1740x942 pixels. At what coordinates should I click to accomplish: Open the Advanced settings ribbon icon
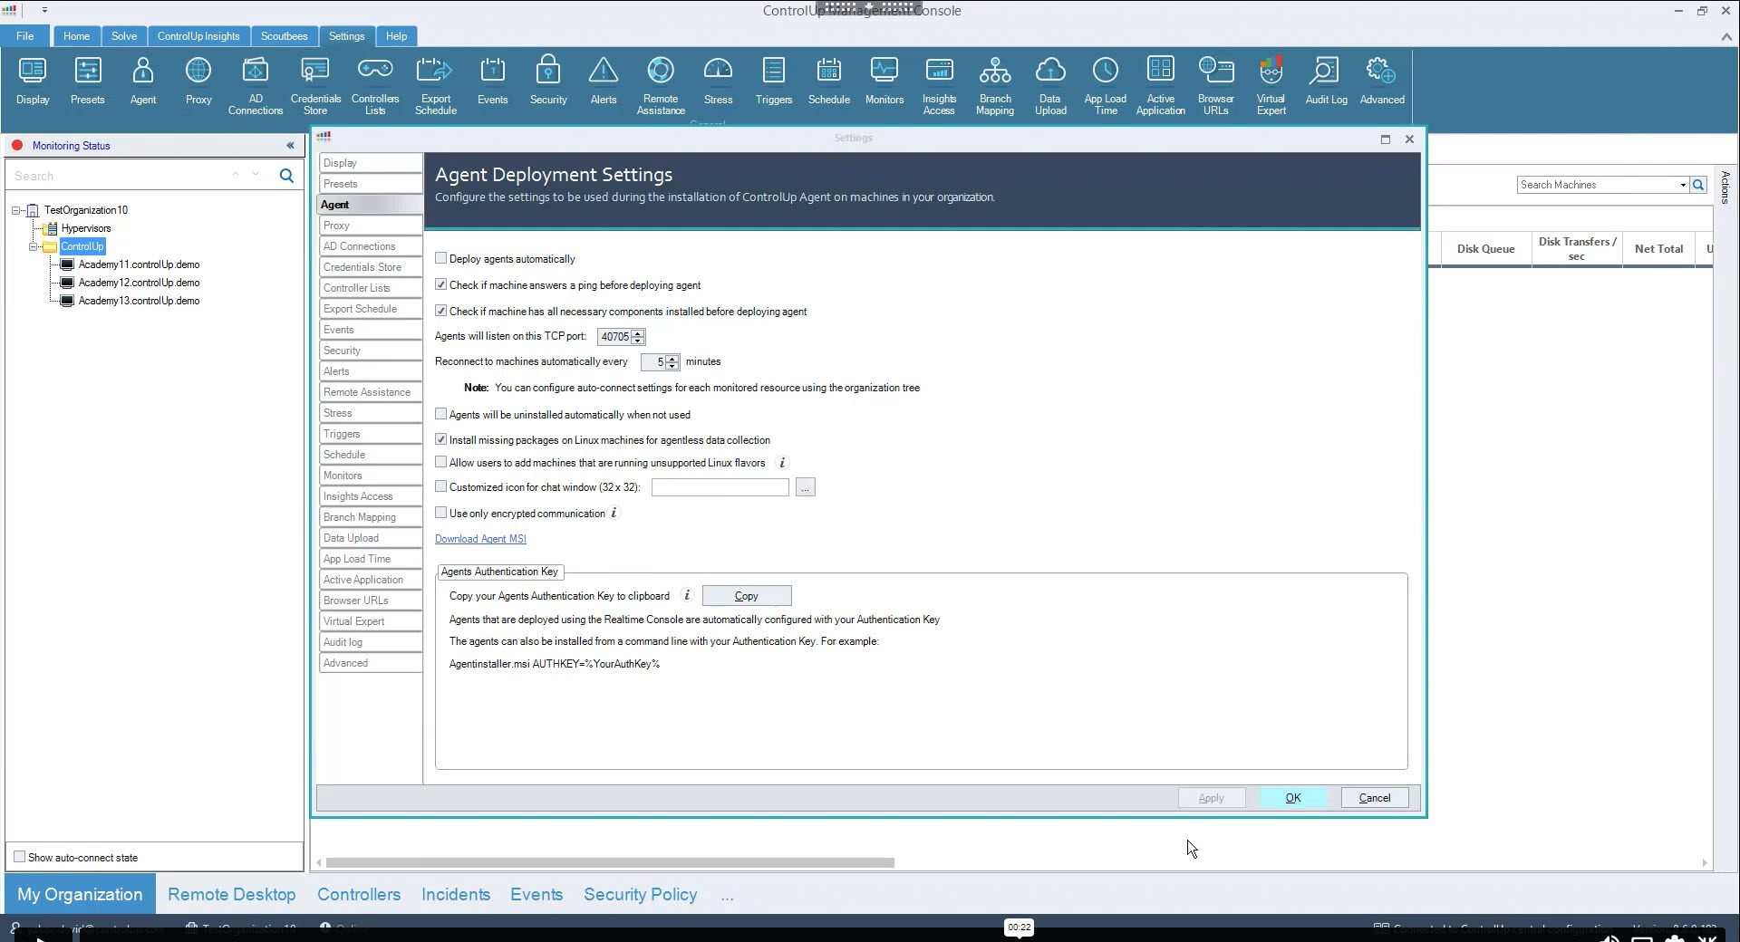click(x=1382, y=82)
